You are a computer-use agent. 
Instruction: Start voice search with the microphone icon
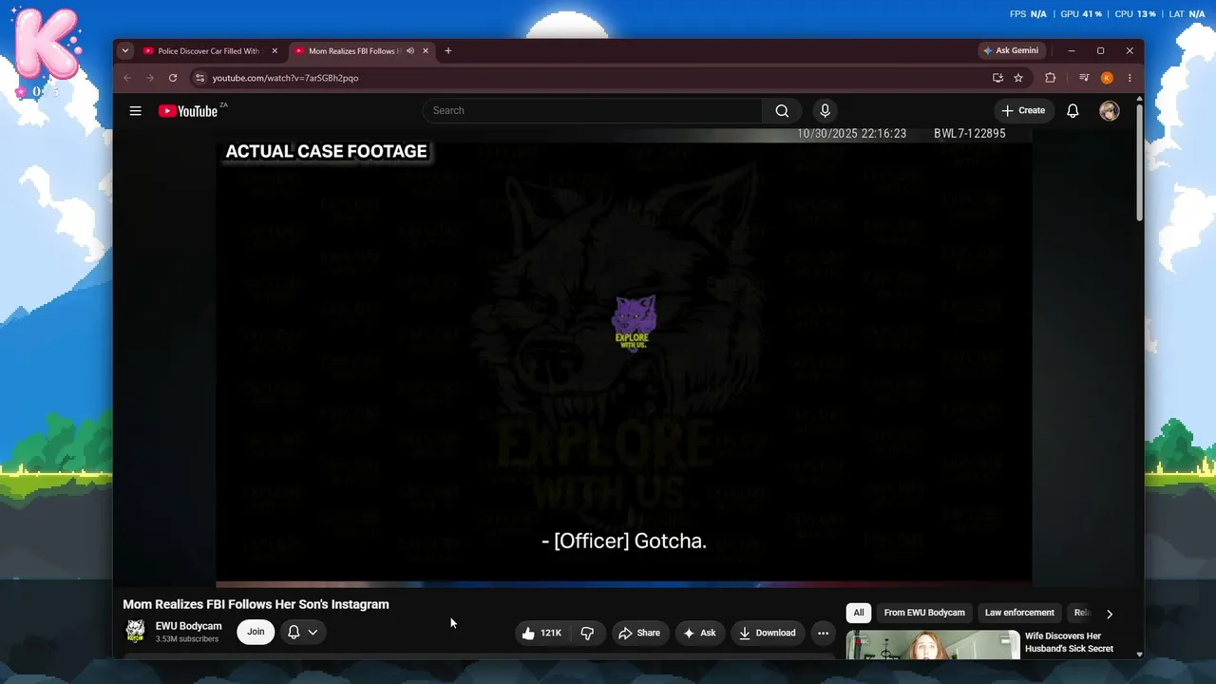(x=825, y=111)
